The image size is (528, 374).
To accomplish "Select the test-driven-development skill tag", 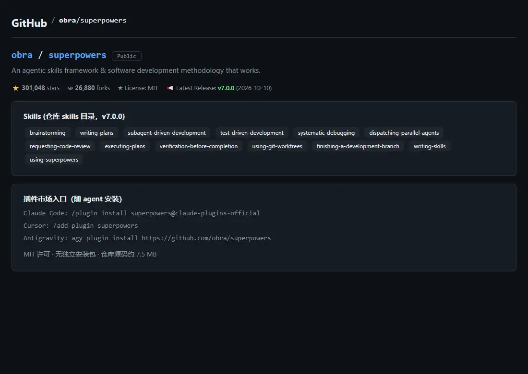I will pos(252,133).
